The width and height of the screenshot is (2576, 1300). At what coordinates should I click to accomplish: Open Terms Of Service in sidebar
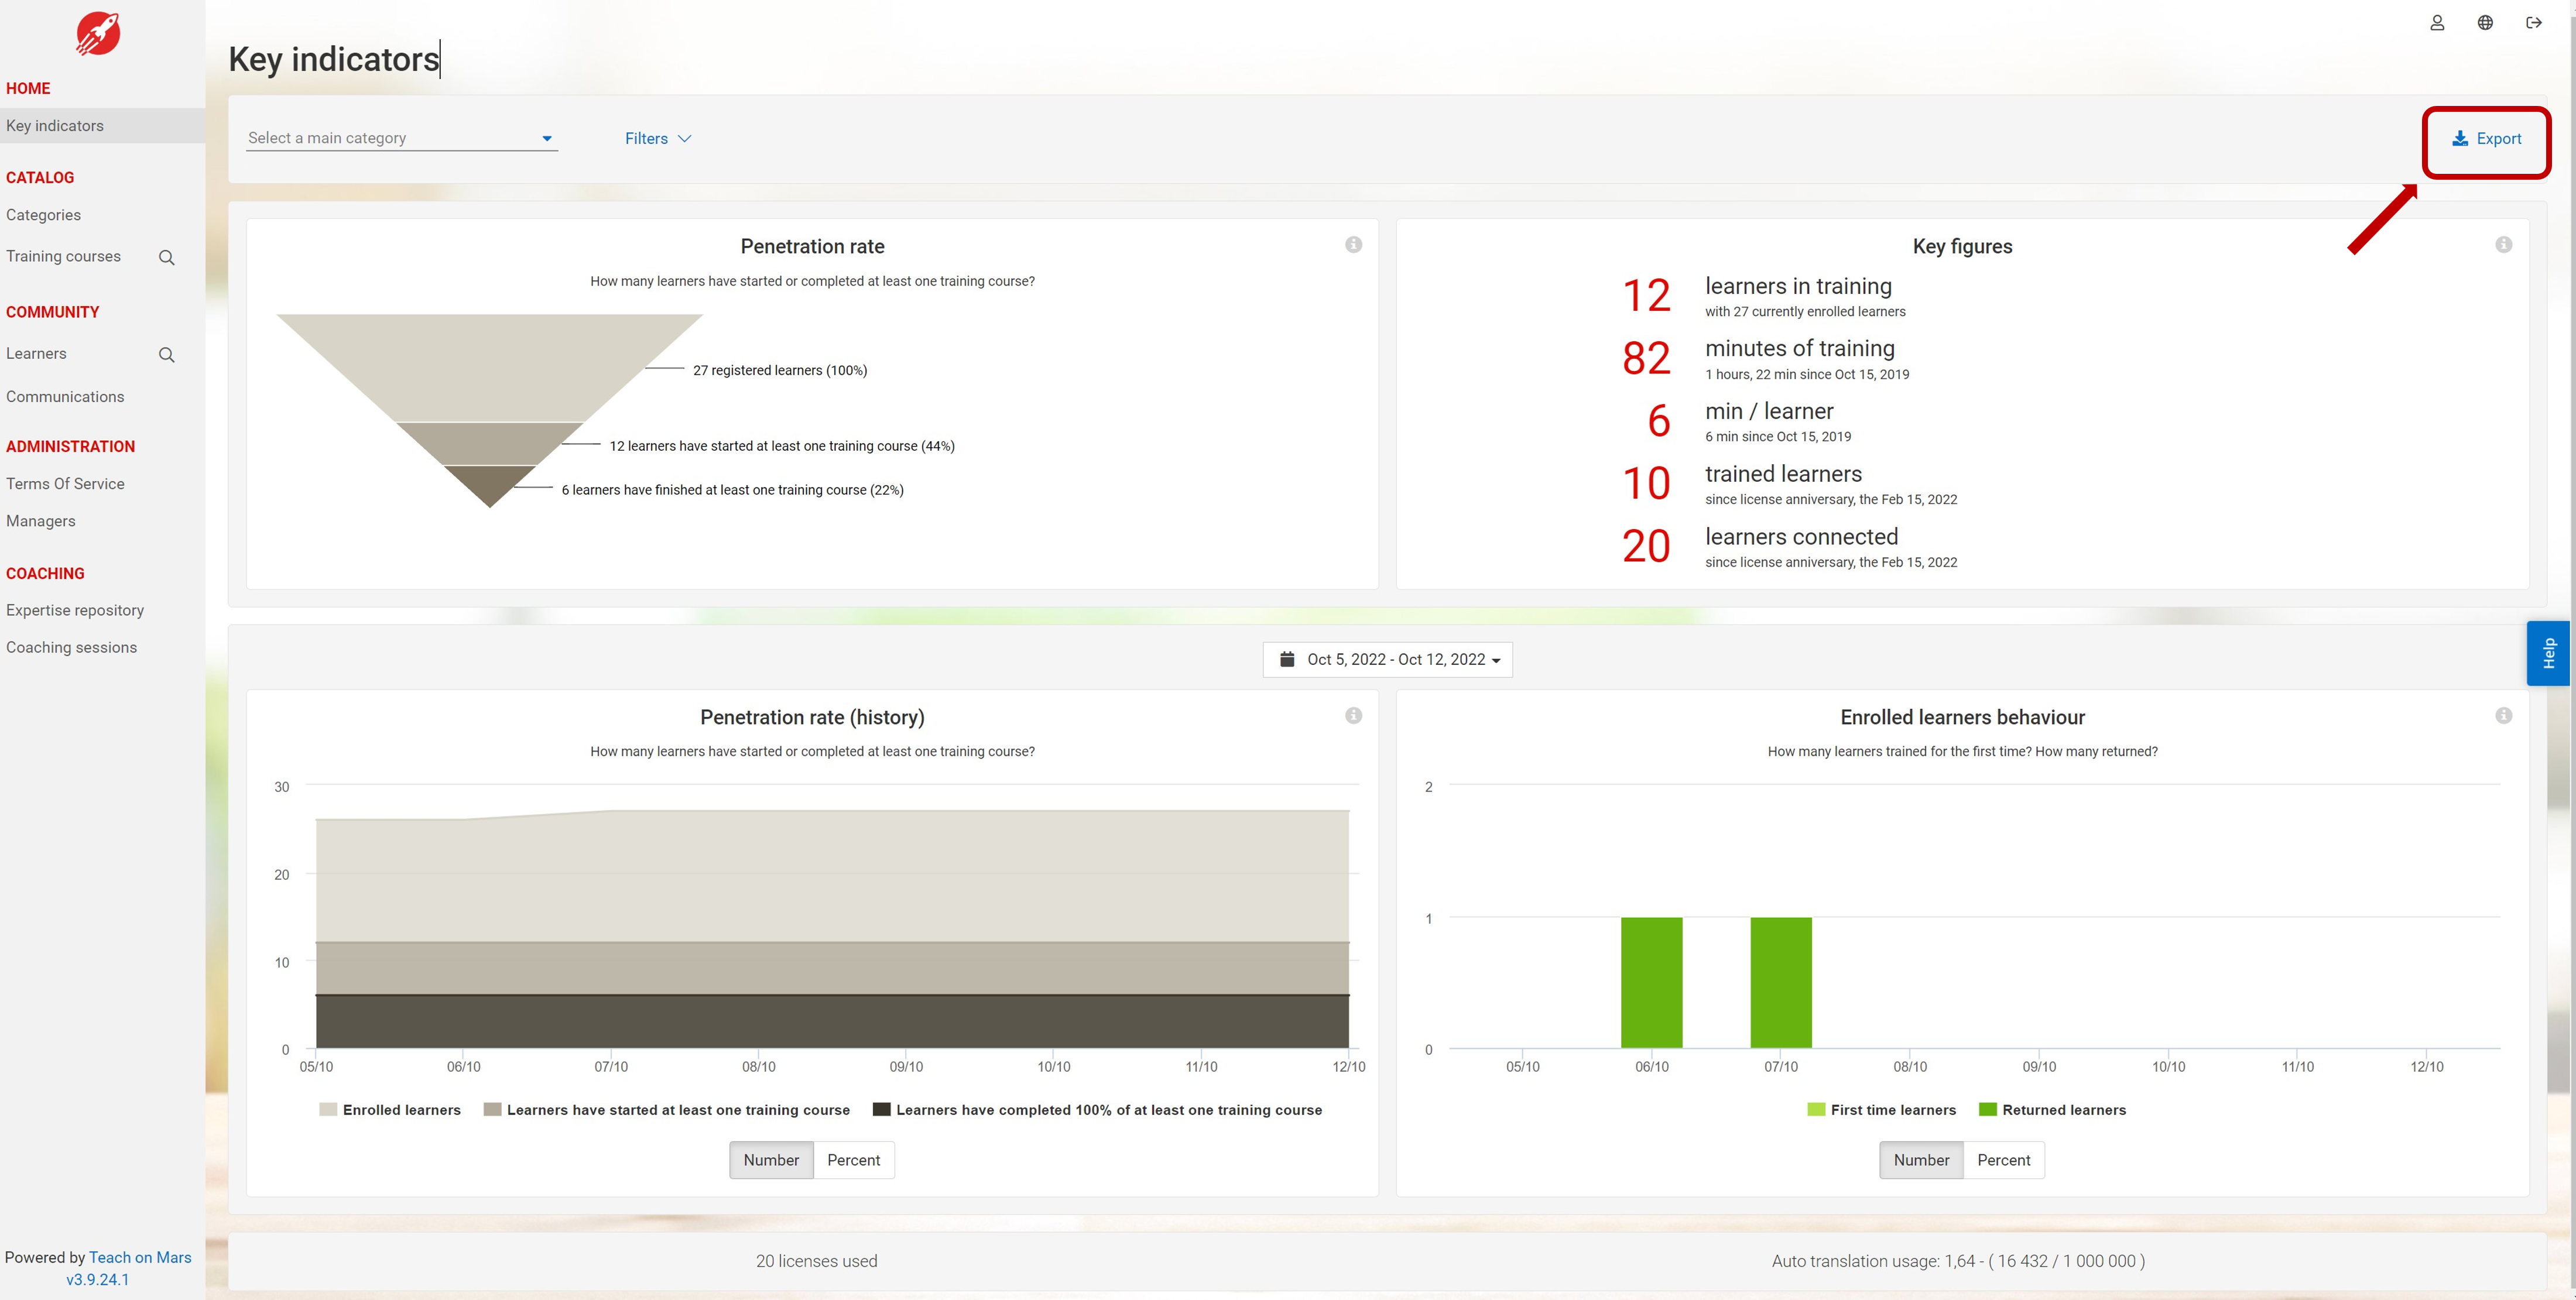pos(65,484)
